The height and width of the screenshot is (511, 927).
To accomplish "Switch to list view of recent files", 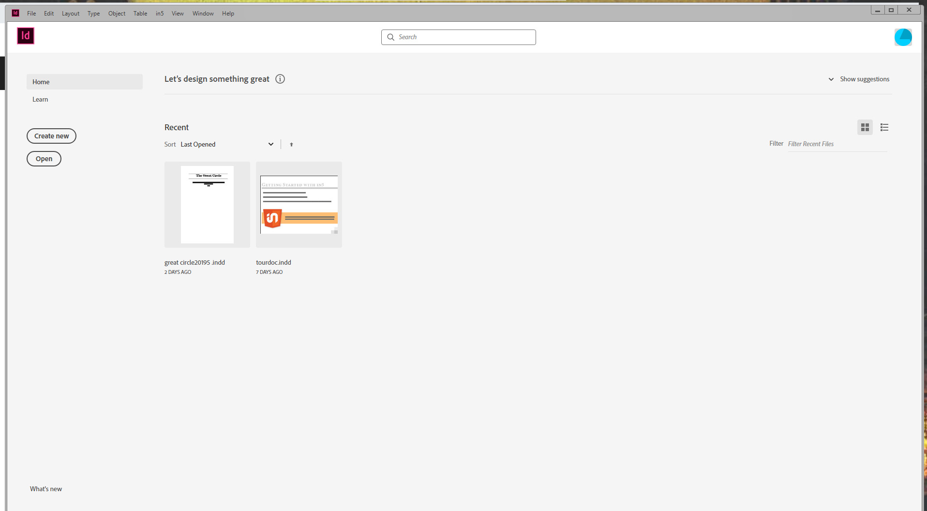I will tap(884, 127).
